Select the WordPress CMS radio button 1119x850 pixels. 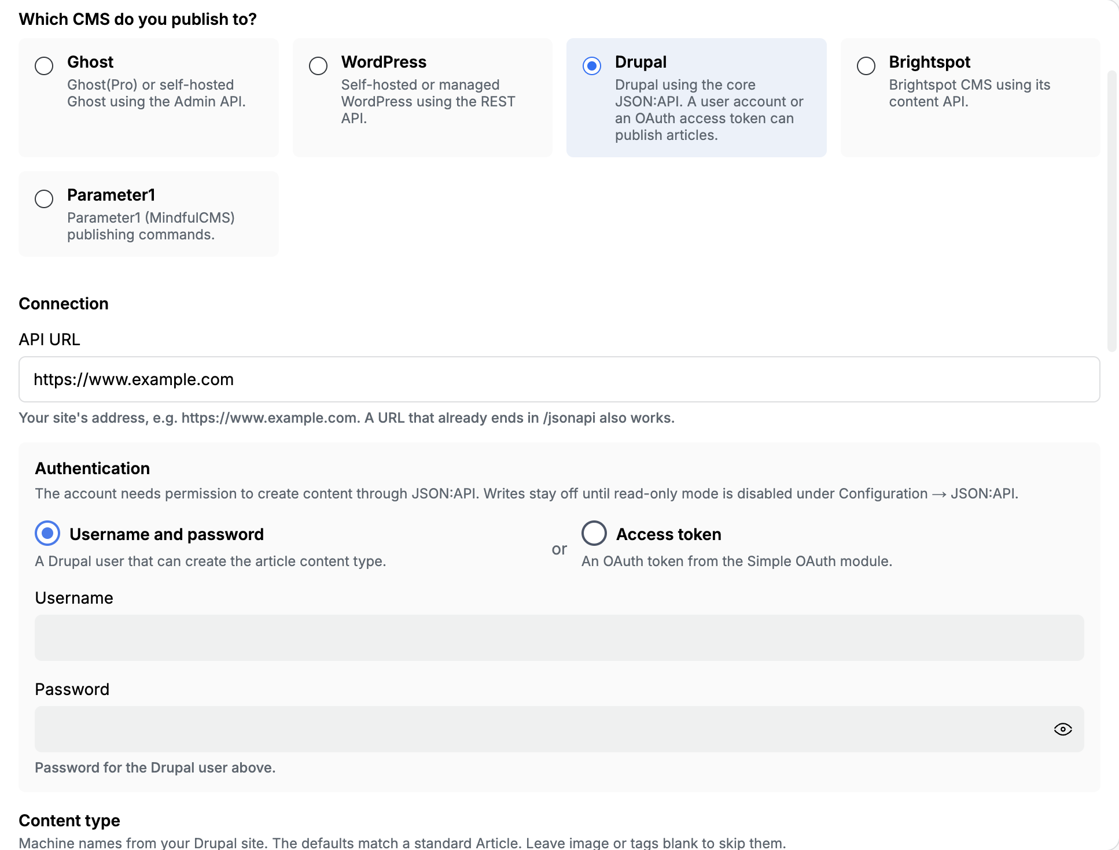point(318,66)
